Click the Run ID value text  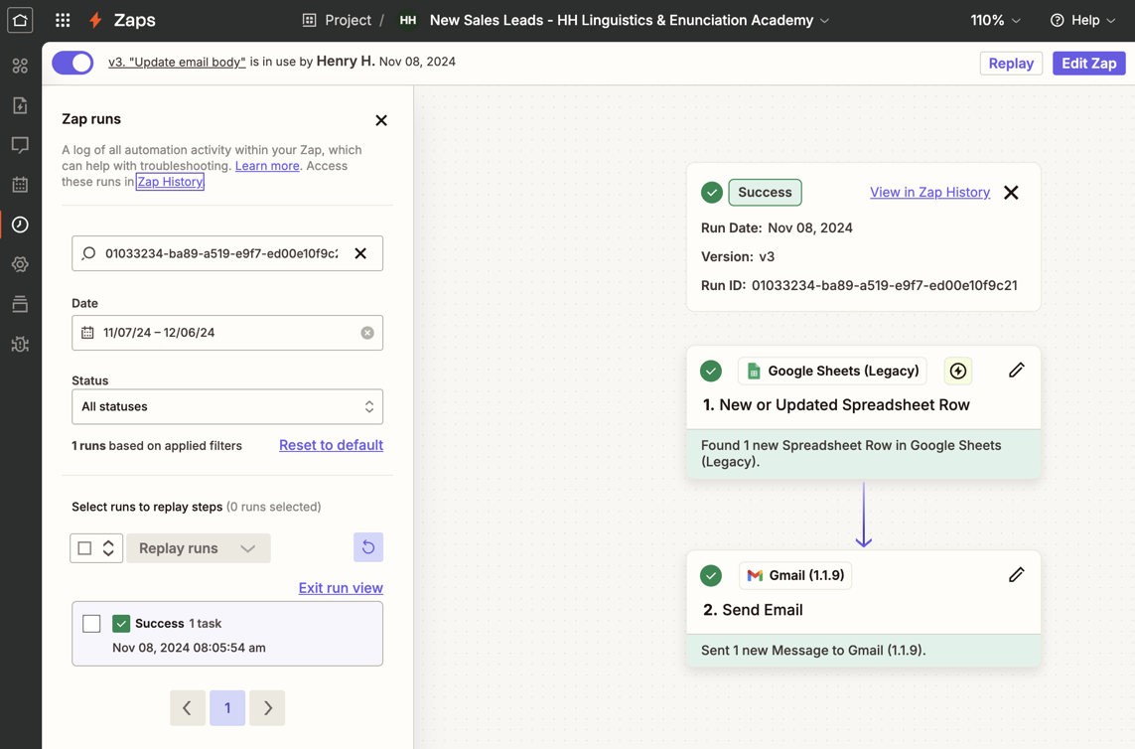point(884,285)
